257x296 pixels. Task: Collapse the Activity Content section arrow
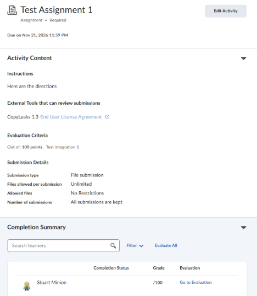tap(243, 58)
